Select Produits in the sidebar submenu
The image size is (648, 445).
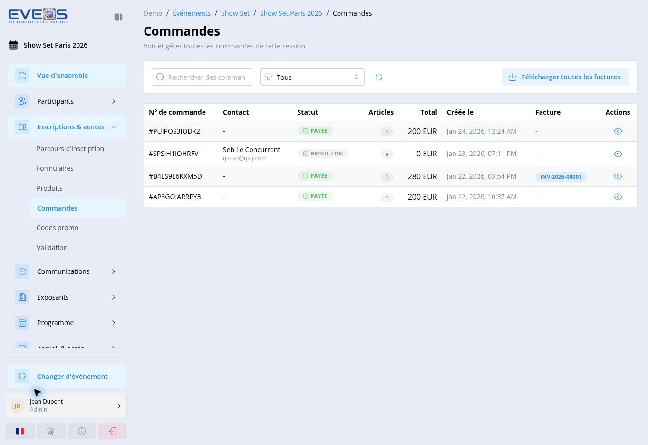(x=77, y=188)
